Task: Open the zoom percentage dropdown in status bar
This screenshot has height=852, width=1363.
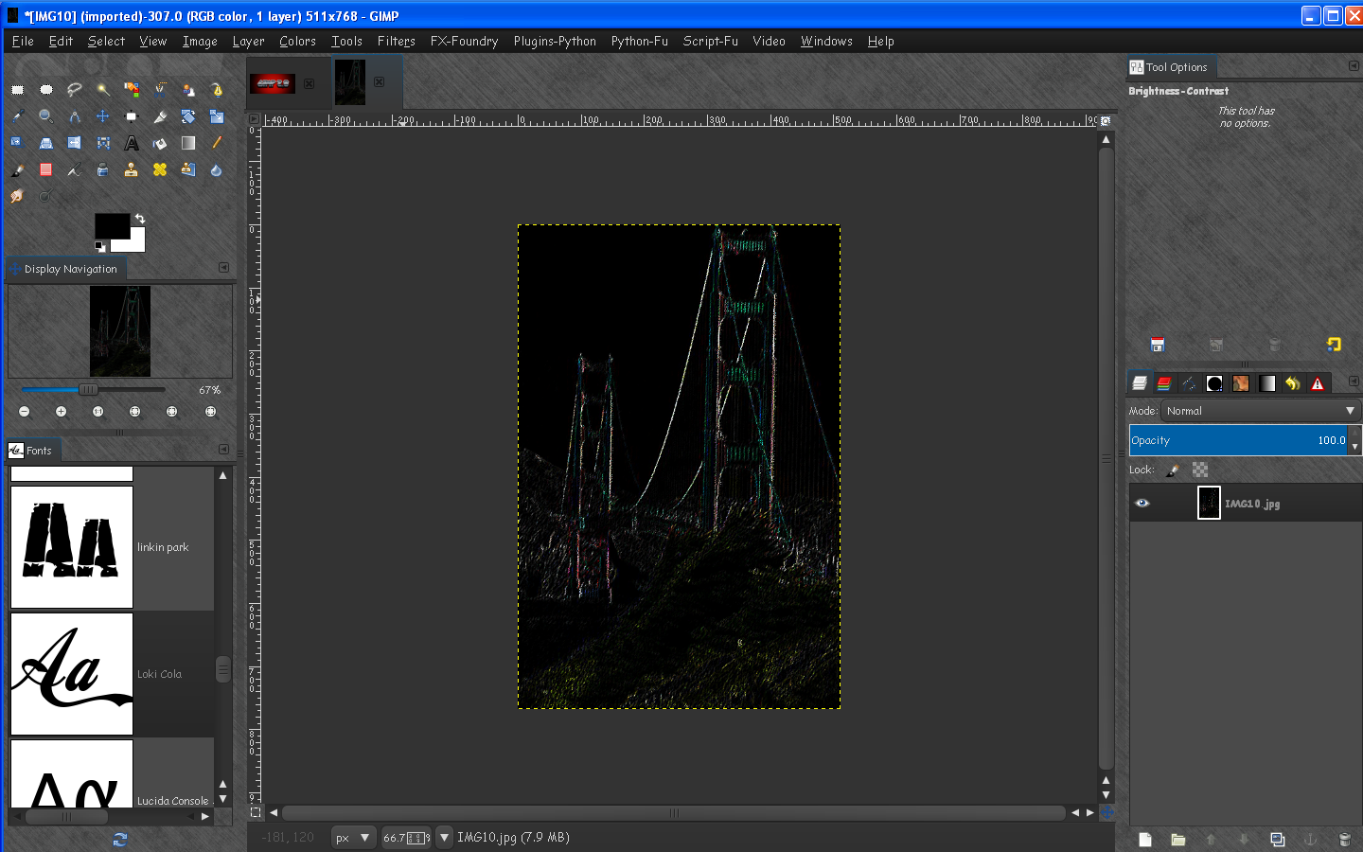Action: (x=444, y=837)
